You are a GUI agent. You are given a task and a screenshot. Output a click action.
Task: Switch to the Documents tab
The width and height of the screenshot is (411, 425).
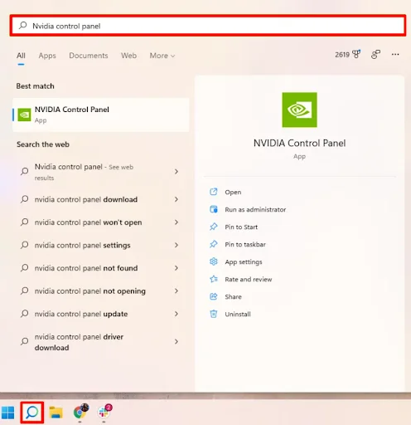89,56
